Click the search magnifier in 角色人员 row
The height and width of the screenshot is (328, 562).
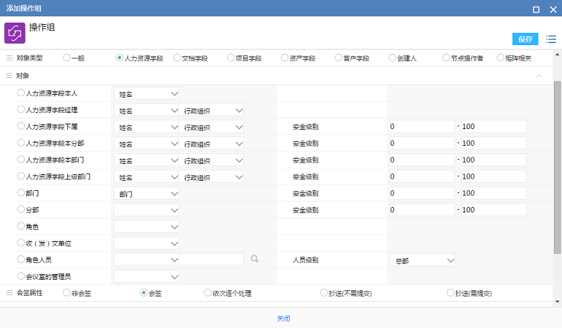[255, 259]
